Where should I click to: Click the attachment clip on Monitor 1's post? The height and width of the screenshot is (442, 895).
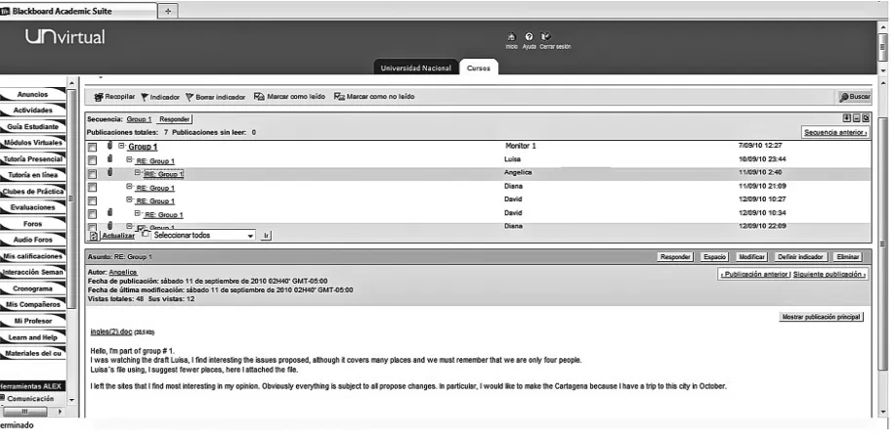[110, 146]
